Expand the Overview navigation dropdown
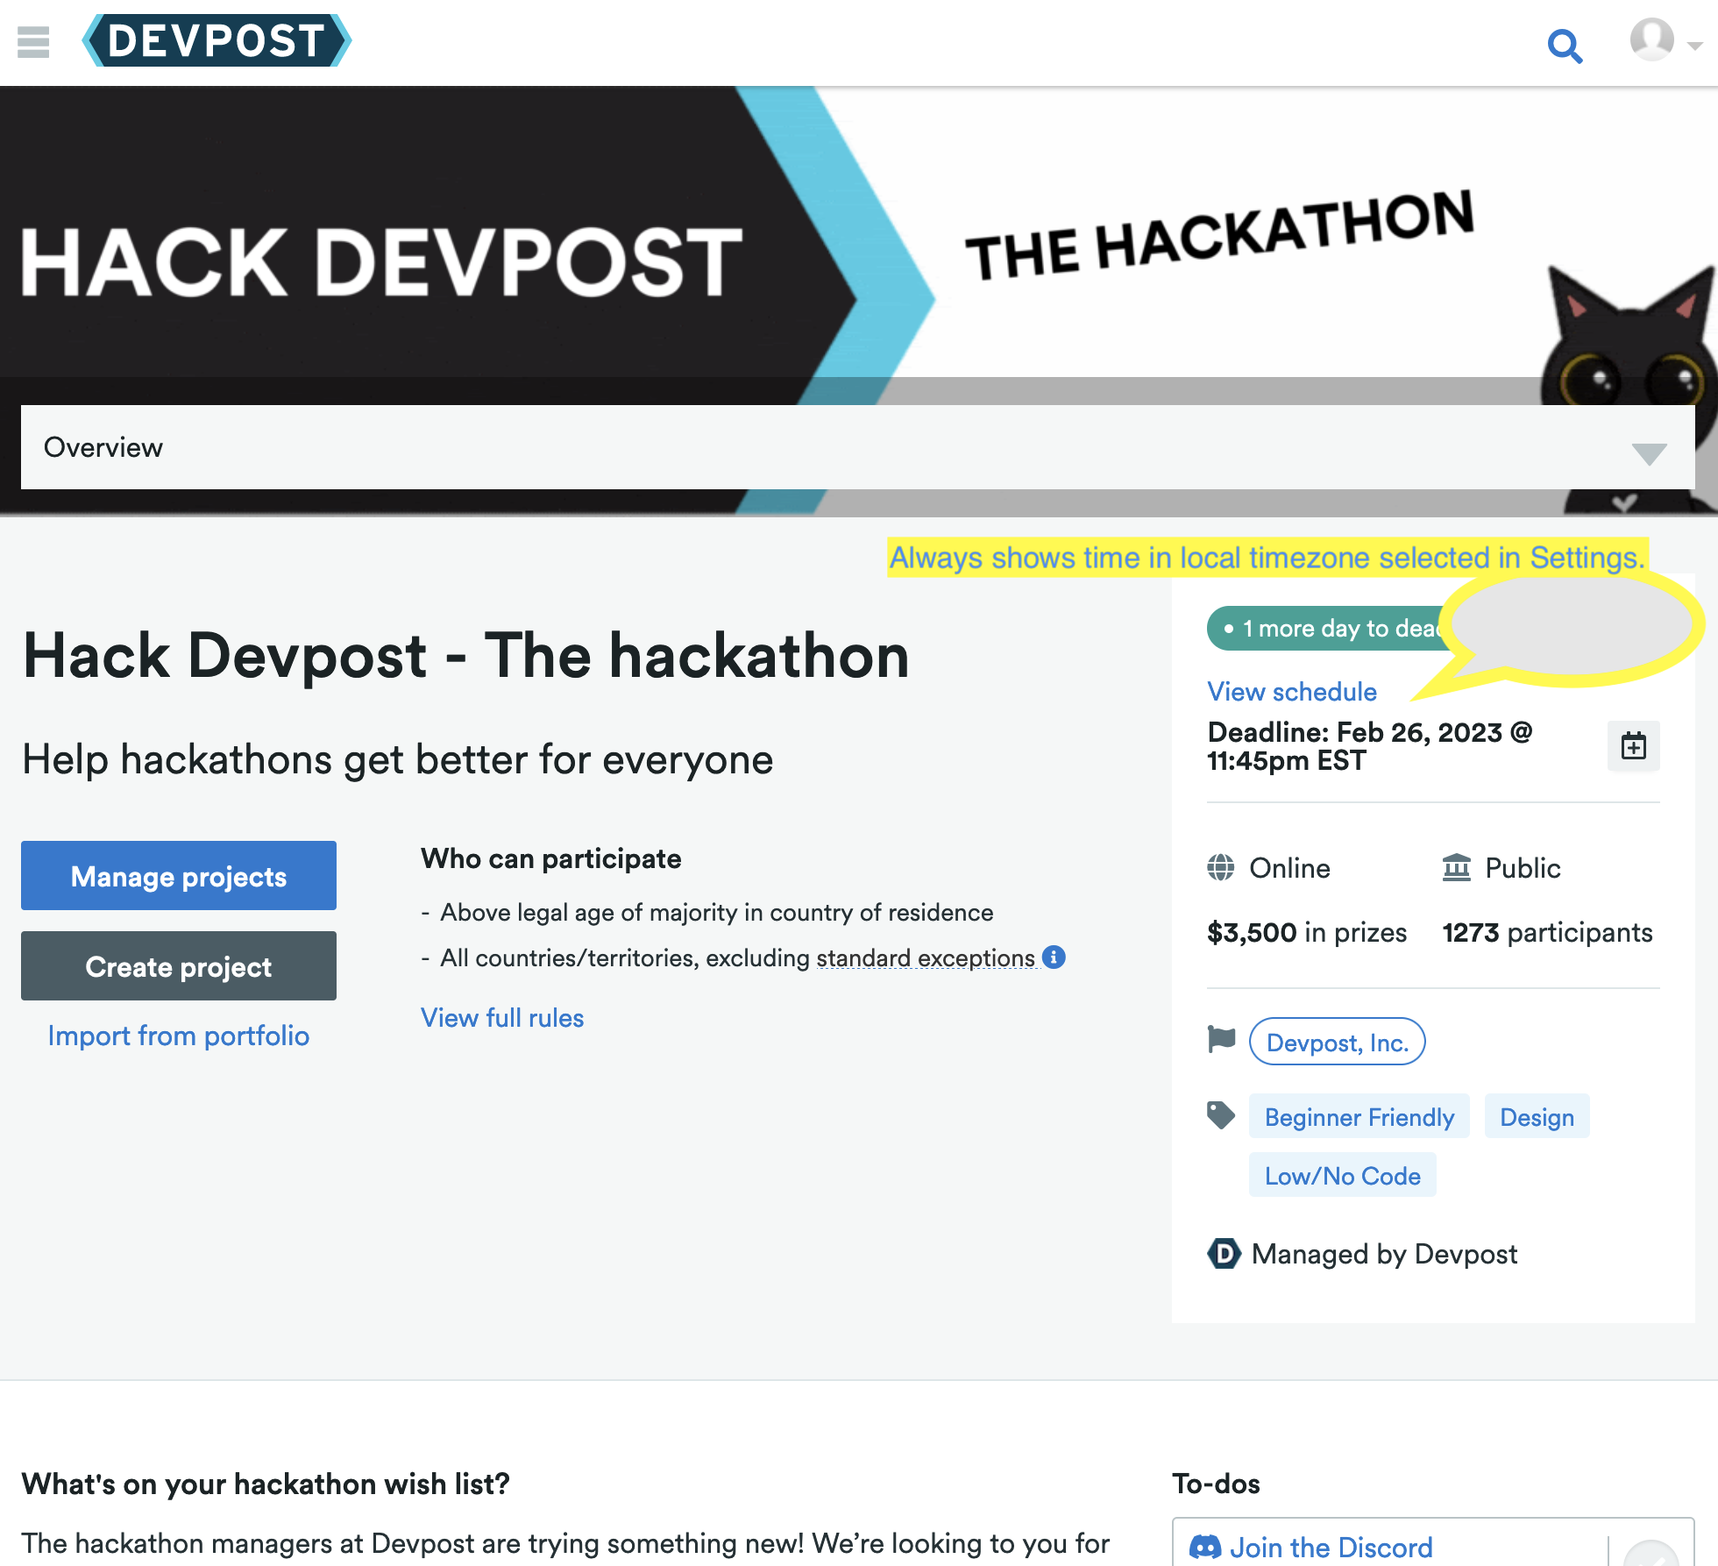This screenshot has width=1718, height=1566. pyautogui.click(x=1649, y=452)
